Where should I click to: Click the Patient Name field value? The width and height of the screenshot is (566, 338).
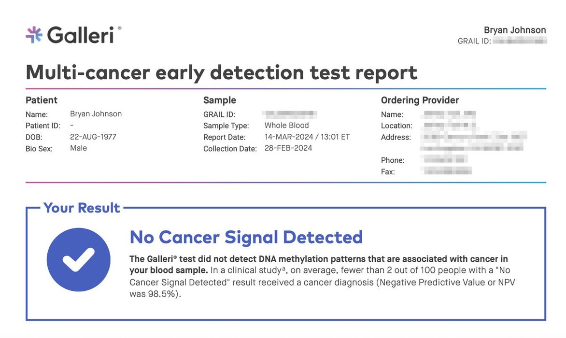tap(96, 114)
